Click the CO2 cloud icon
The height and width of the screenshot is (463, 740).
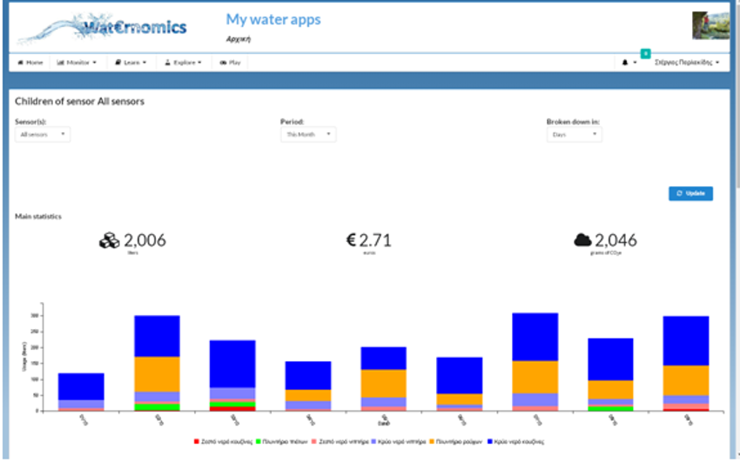pyautogui.click(x=582, y=241)
